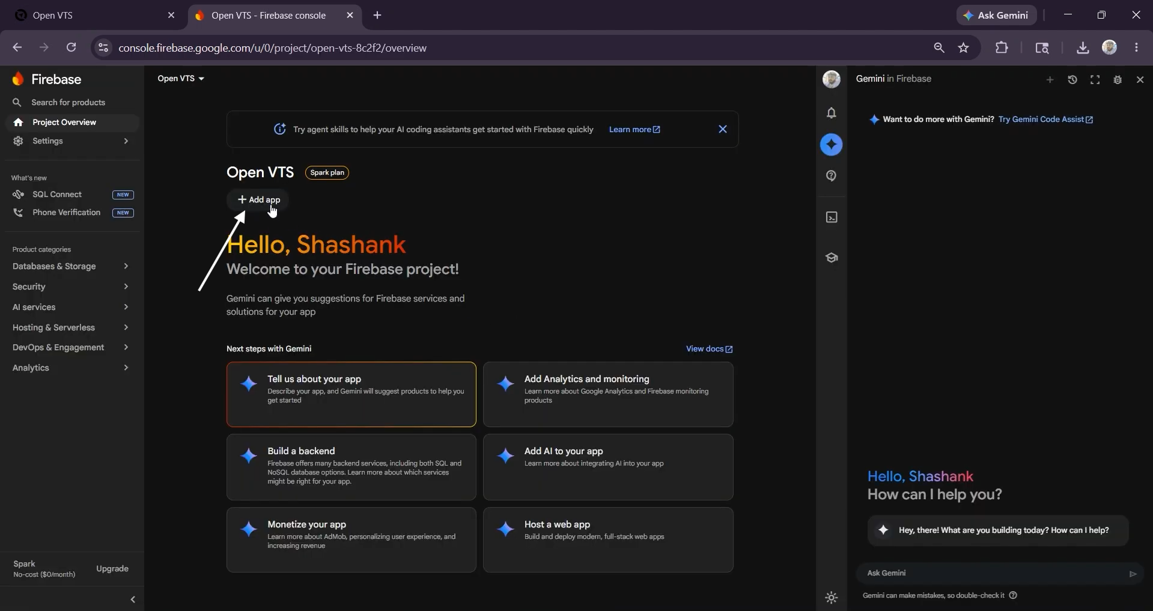
Task: Open a new browser tab
Action: pyautogui.click(x=377, y=15)
